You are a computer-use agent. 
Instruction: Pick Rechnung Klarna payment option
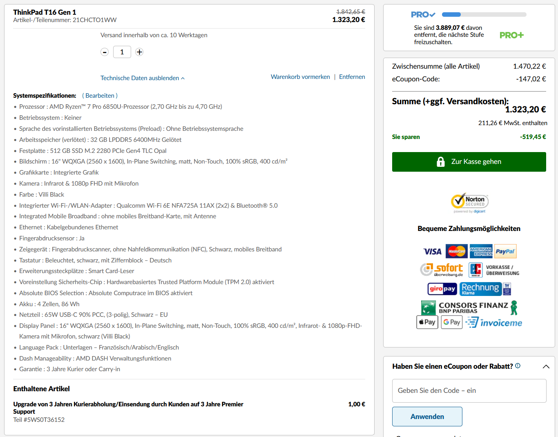point(481,289)
